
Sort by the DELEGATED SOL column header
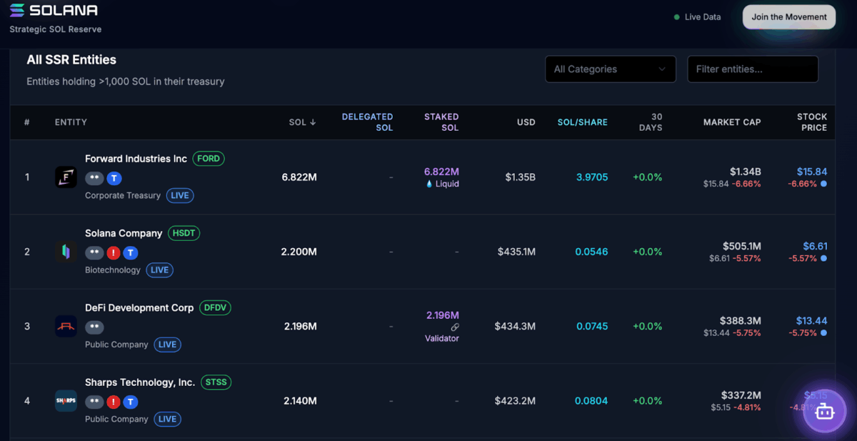(x=367, y=122)
